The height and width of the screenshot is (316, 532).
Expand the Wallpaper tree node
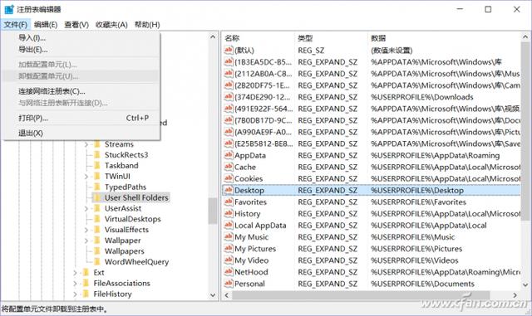[x=86, y=241]
